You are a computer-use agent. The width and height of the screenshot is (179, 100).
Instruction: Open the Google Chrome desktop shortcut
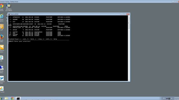point(2,7)
